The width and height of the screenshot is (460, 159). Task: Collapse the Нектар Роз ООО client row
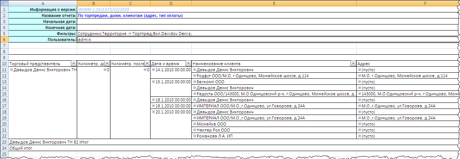(x=195, y=130)
